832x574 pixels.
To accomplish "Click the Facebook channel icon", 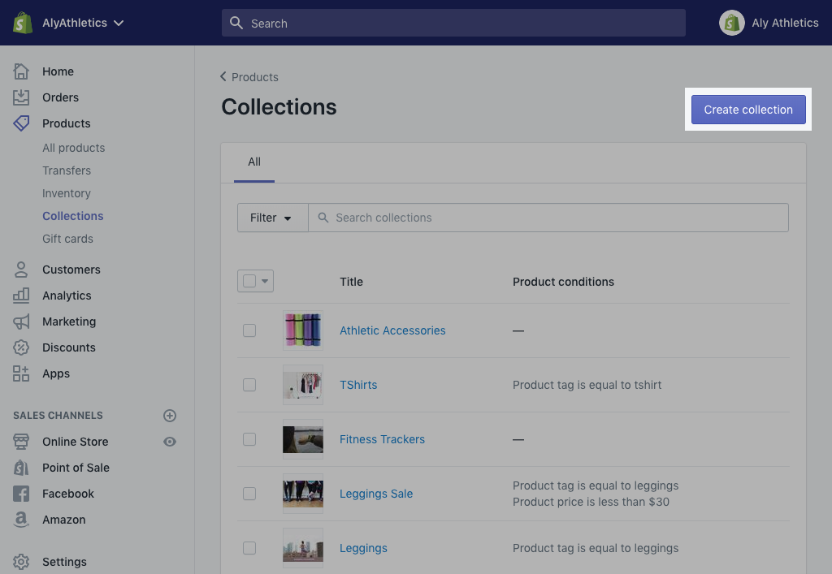I will 21,494.
